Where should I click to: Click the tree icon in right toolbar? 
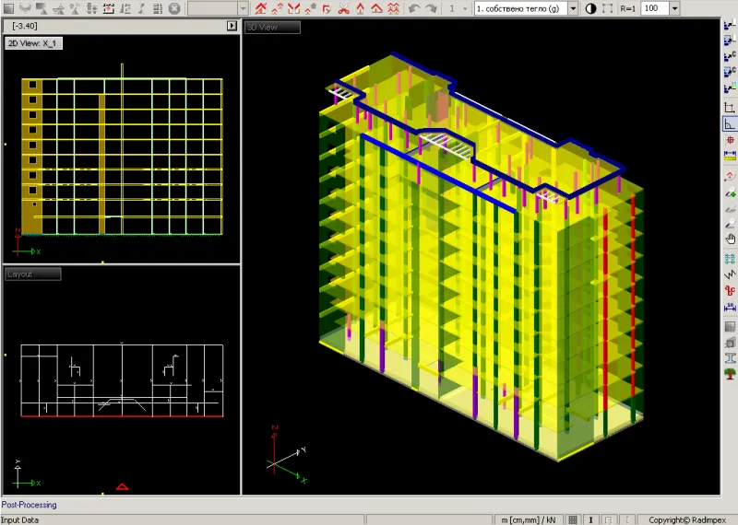pos(730,374)
